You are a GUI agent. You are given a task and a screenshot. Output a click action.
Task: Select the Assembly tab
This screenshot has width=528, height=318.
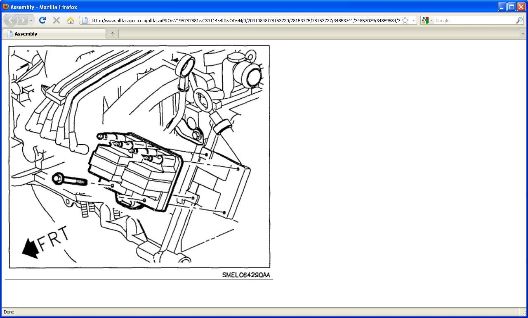(x=54, y=34)
